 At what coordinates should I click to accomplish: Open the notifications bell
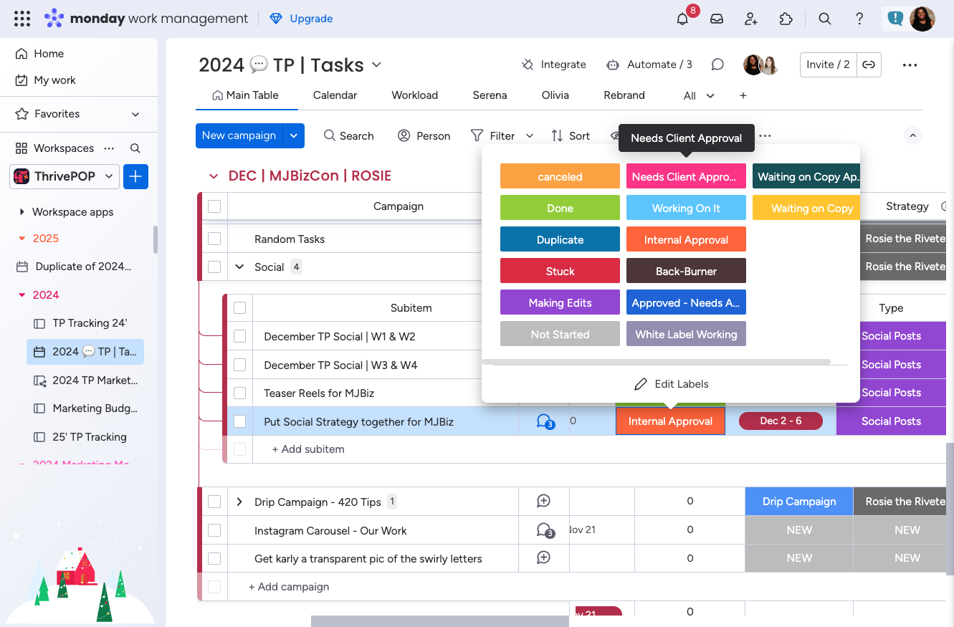tap(682, 19)
